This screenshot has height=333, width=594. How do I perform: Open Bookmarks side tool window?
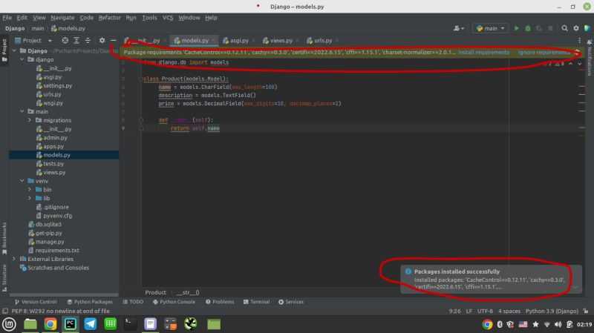pyautogui.click(x=4, y=238)
